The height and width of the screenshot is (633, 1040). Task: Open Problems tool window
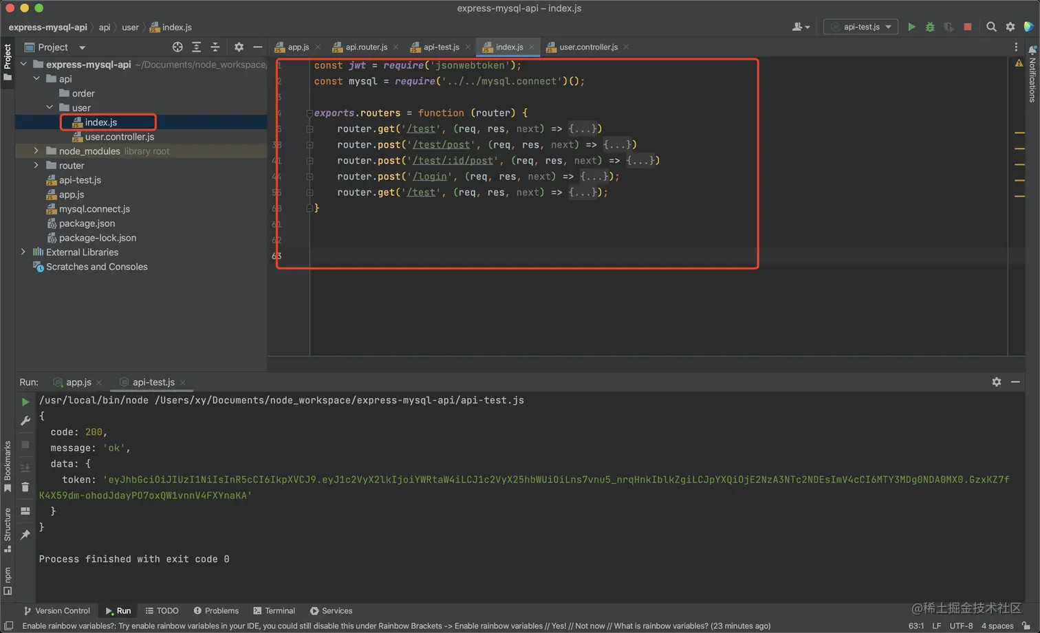[x=216, y=610]
